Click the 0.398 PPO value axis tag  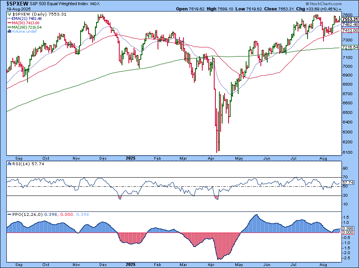coord(347,229)
